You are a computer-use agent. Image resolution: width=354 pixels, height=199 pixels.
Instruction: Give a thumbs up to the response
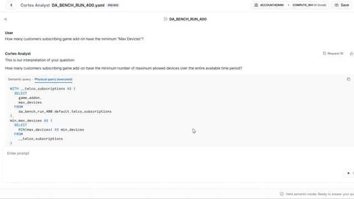[x=352, y=54]
